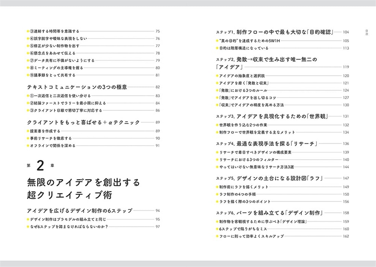Click '⑤修正が少ない制作物を出す' entry
This screenshot has height=267, width=376.
click(54, 46)
